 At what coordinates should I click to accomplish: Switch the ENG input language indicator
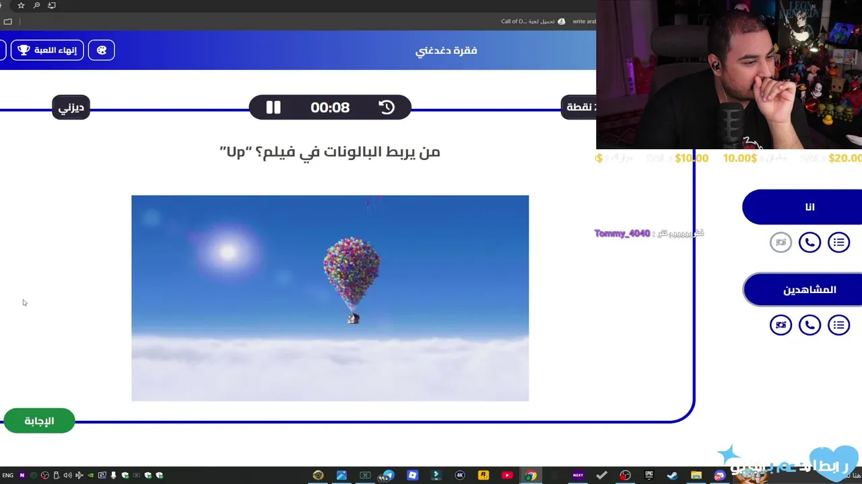[x=7, y=475]
